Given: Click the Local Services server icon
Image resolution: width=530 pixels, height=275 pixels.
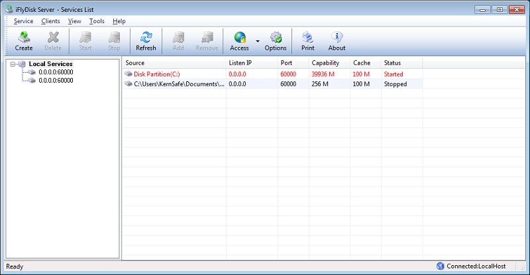Looking at the screenshot, I should pos(22,63).
